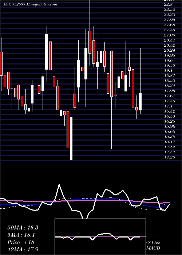
Task: Select the 20.52 price axis label
Action: pyautogui.click(x=170, y=45)
